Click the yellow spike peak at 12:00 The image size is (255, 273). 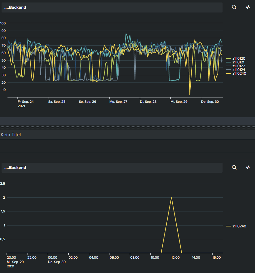click(x=171, y=197)
